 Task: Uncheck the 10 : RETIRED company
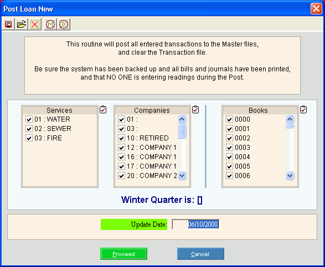point(121,138)
